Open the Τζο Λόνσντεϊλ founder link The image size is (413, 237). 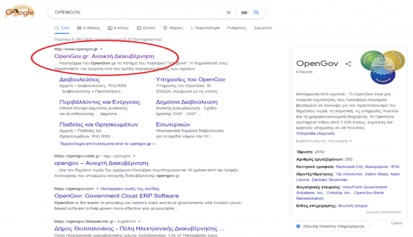click(x=350, y=174)
